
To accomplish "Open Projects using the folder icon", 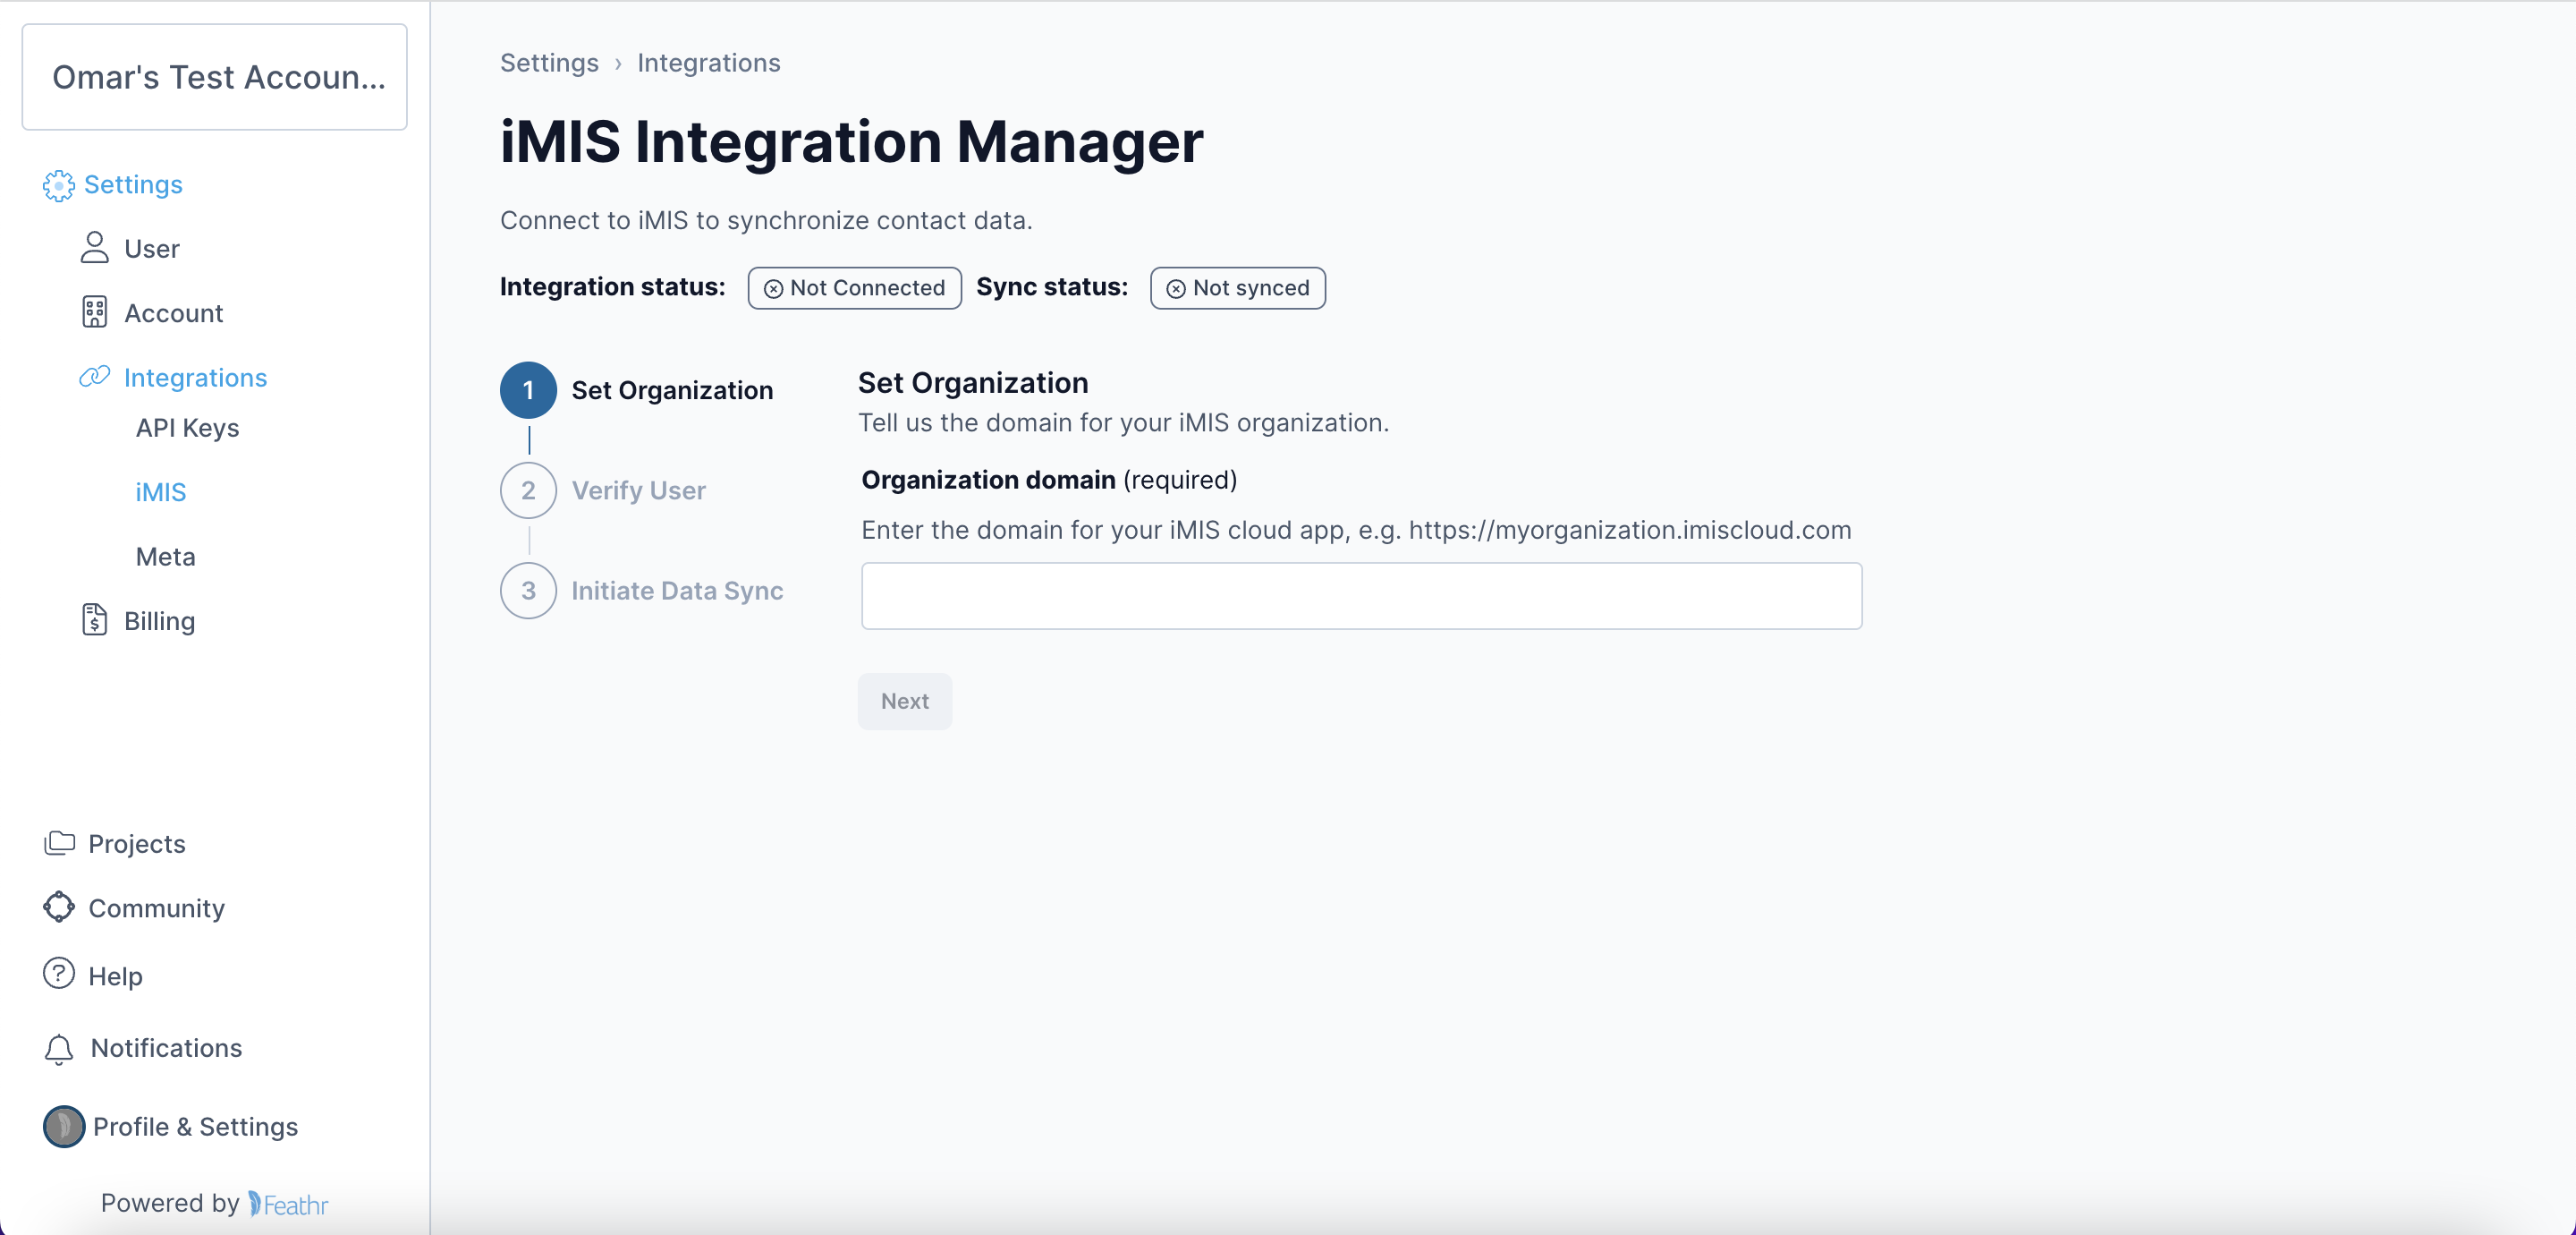I will [60, 843].
